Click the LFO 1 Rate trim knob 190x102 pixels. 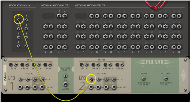[x=11, y=65]
